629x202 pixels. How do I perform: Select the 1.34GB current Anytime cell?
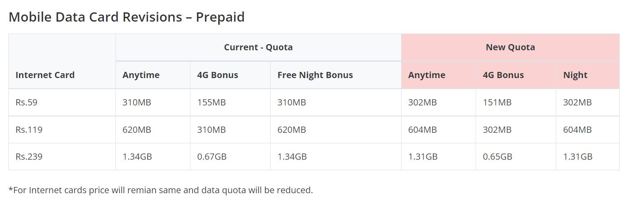coord(137,157)
